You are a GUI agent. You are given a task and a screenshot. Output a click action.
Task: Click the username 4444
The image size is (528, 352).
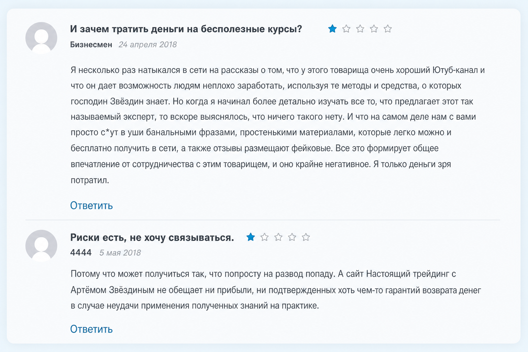coord(81,253)
